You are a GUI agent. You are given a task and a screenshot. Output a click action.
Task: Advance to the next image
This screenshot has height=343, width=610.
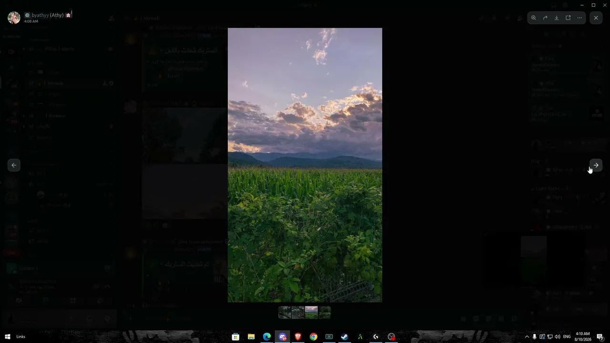(596, 165)
